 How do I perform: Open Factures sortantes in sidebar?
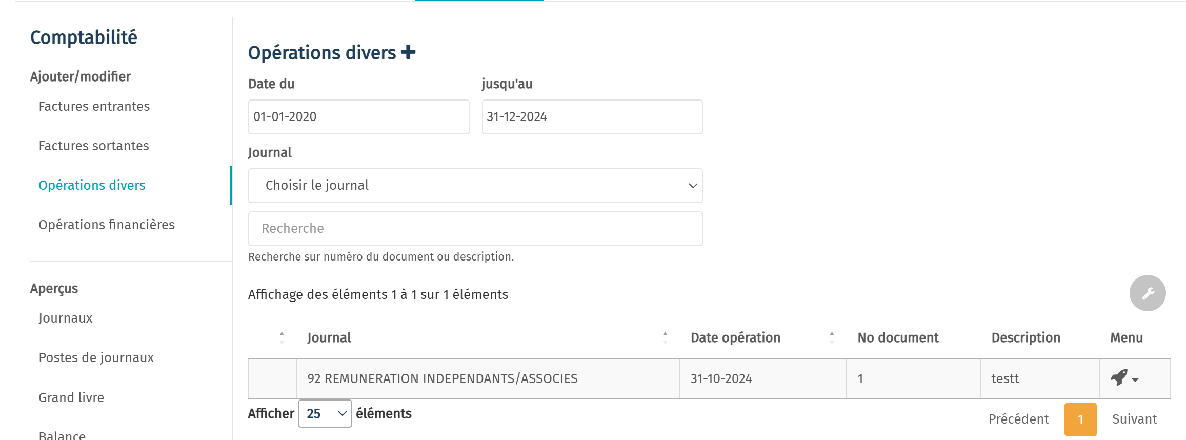[94, 146]
